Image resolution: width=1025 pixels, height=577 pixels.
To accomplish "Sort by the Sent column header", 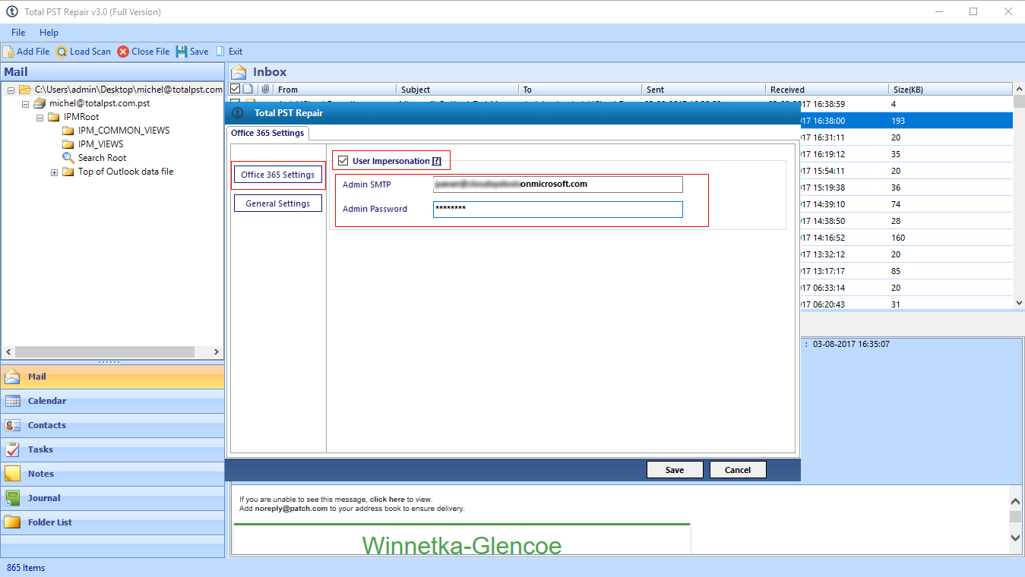I will (x=704, y=90).
